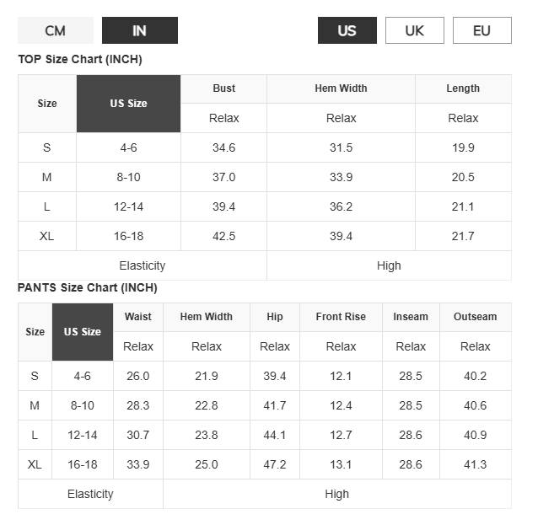This screenshot has height=525, width=538.
Task: Click the TOP chart US Size header
Action: coord(129,104)
